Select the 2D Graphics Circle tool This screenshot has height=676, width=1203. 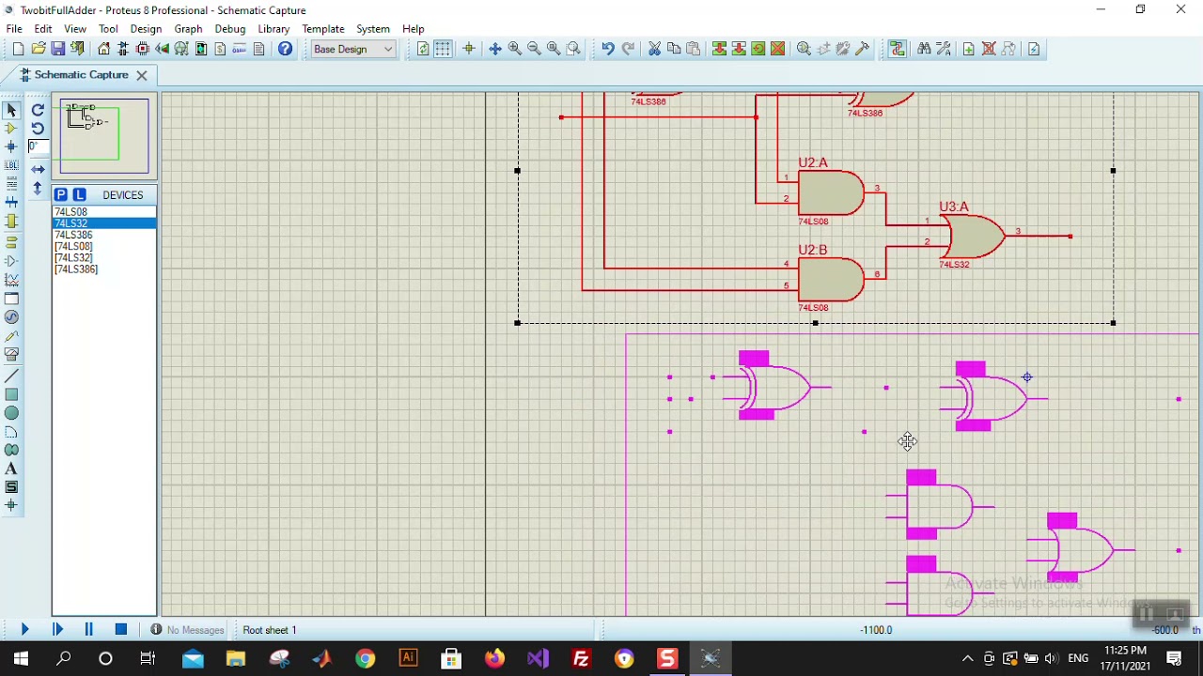(11, 413)
